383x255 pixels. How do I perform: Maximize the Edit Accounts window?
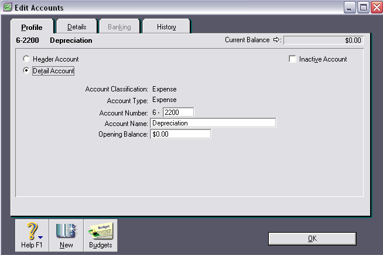(x=363, y=8)
